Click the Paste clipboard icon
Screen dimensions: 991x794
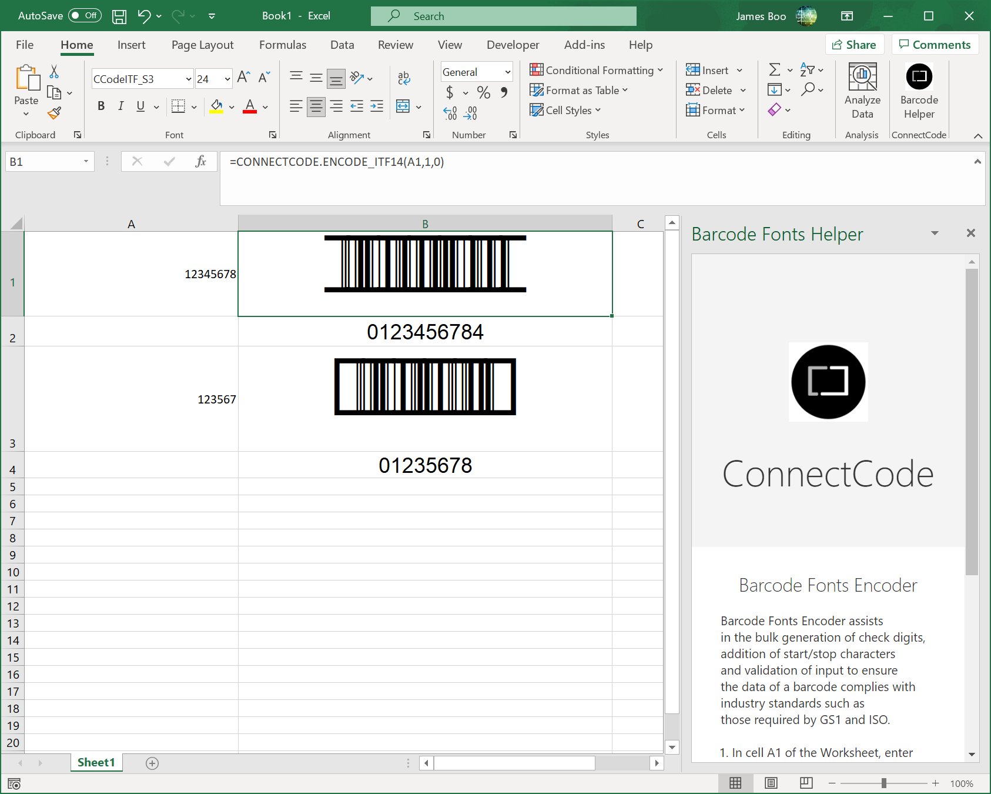[27, 78]
